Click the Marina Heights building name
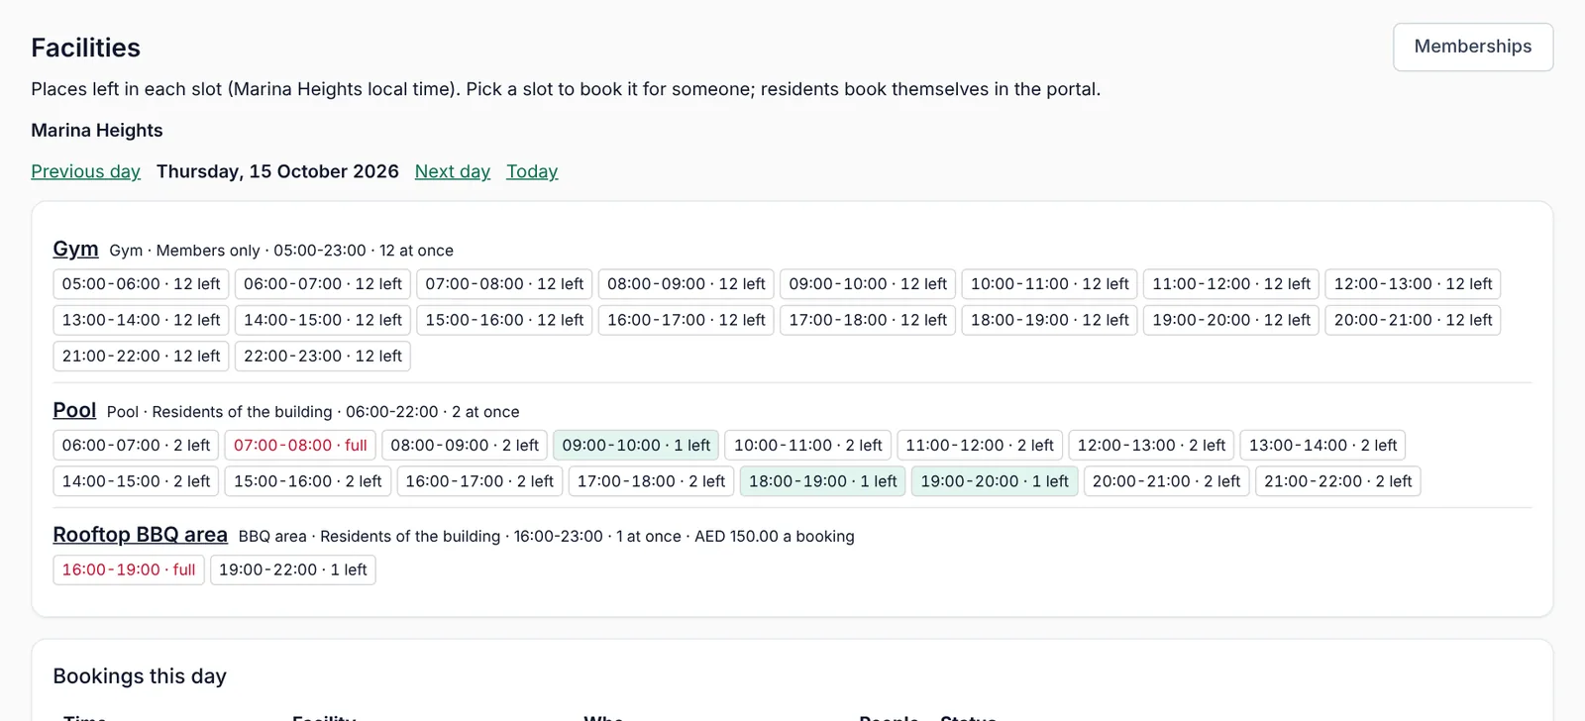This screenshot has height=721, width=1585. 97,131
